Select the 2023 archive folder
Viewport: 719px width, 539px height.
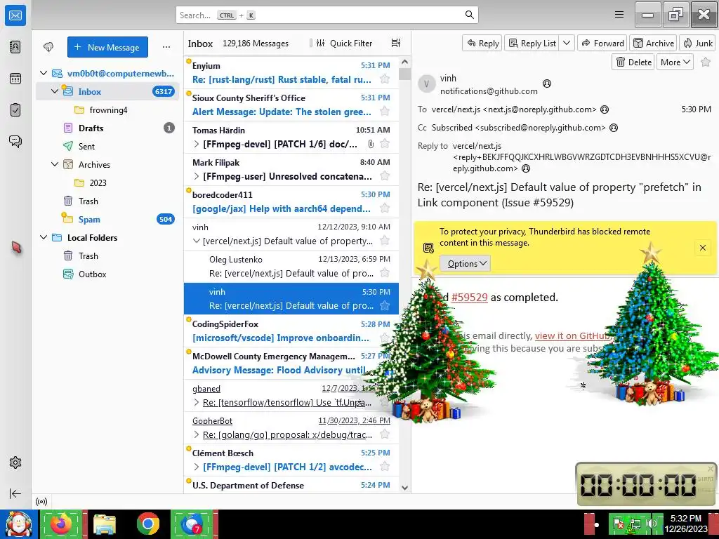pyautogui.click(x=107, y=182)
